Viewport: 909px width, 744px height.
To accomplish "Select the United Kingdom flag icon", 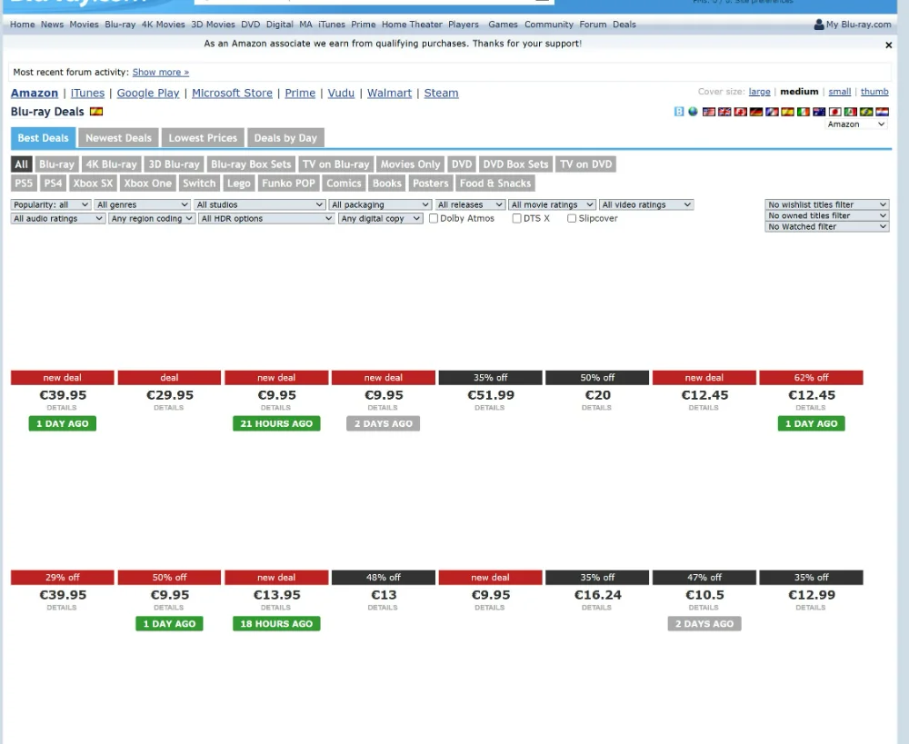I will pos(724,112).
